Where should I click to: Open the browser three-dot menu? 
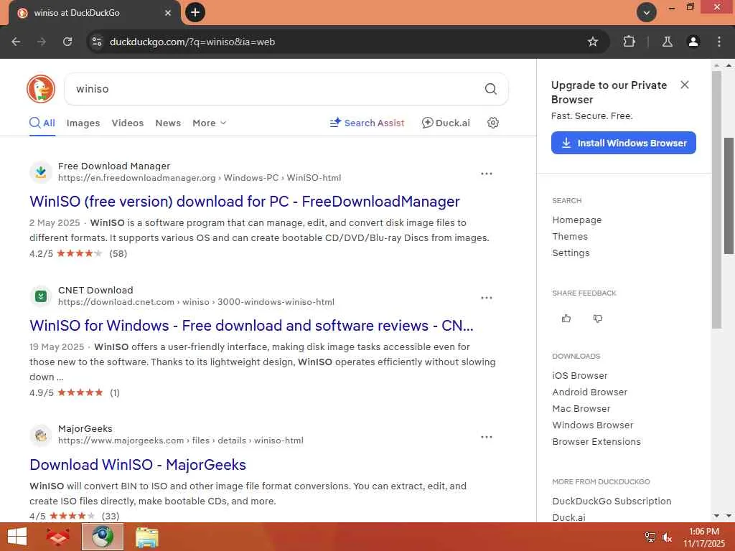[719, 42]
